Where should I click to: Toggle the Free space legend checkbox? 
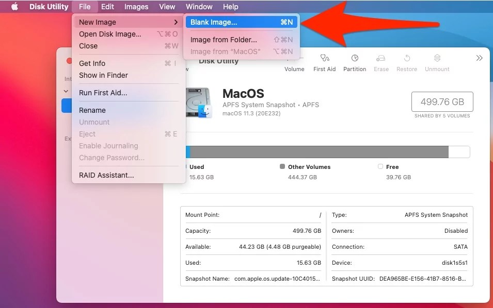coord(380,166)
